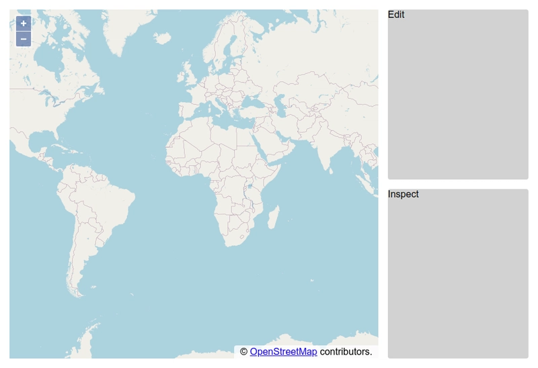The image size is (538, 368).
Task: Click the zoom in plus button
Action: (24, 24)
